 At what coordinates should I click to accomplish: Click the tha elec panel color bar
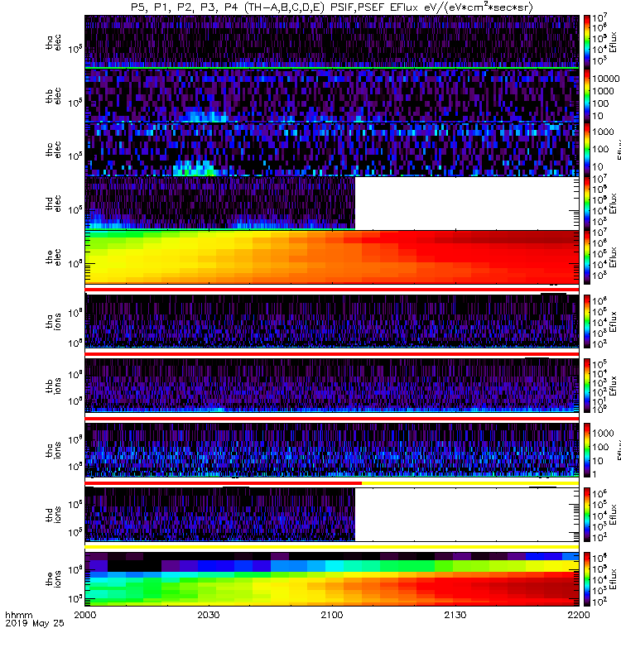[x=587, y=41]
